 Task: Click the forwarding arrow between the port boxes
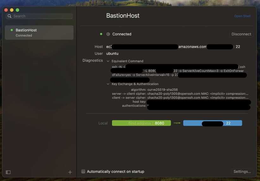click(177, 123)
